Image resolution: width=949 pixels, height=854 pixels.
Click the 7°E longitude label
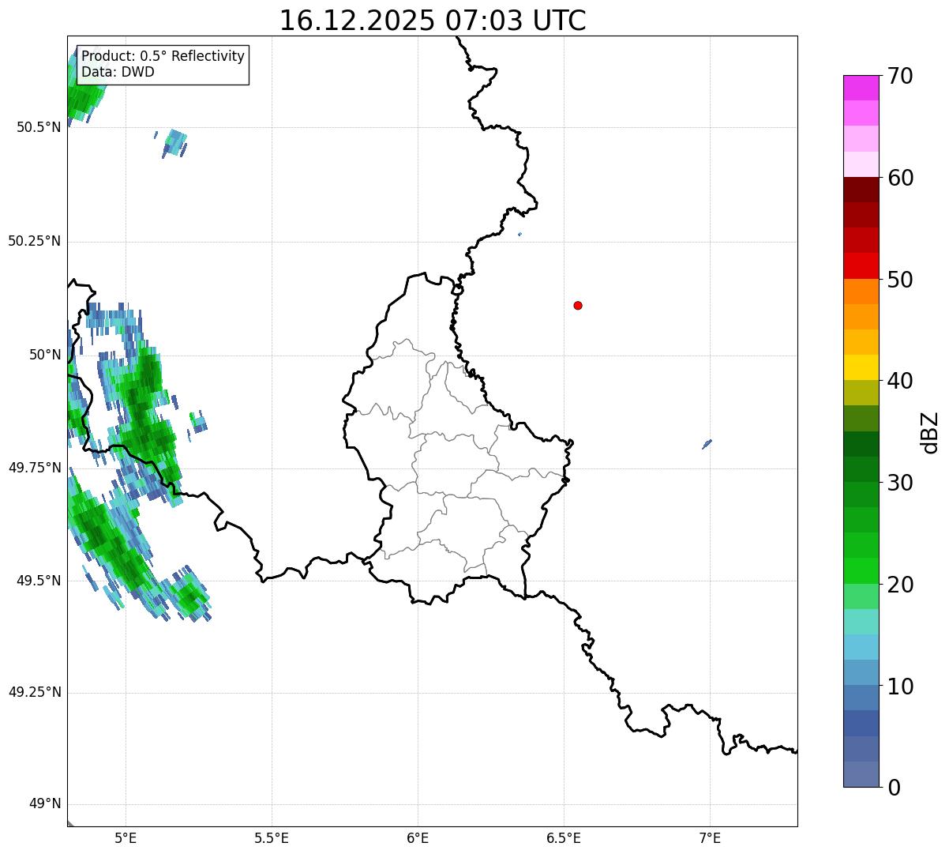(x=710, y=837)
